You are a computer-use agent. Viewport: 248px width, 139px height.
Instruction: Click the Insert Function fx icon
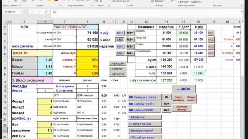[x=46, y=12]
